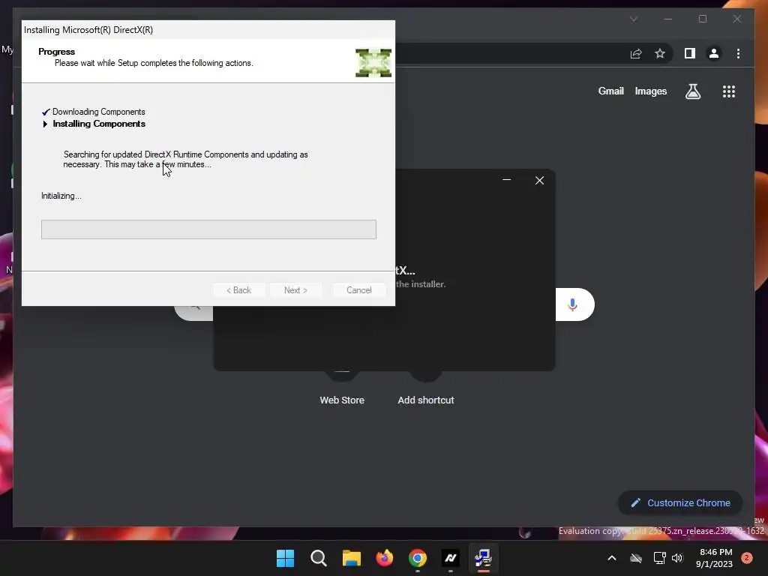Open Search Labs flask icon
Image resolution: width=768 pixels, height=576 pixels.
(x=692, y=91)
